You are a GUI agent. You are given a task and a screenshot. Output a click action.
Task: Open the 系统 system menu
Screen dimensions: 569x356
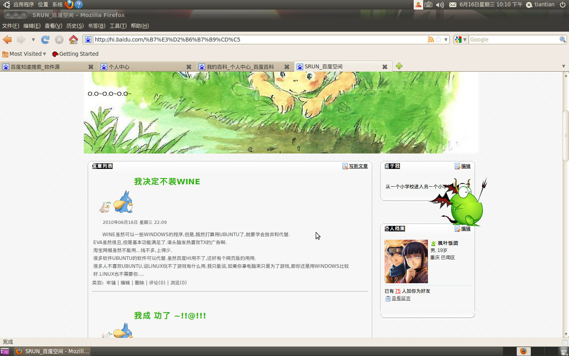pos(57,4)
